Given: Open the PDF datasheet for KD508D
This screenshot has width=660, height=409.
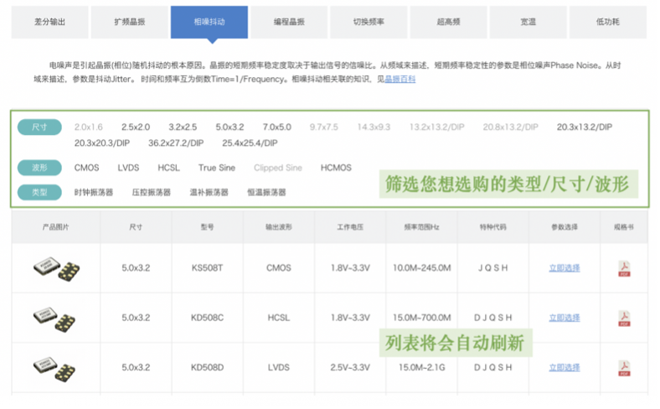Looking at the screenshot, I should (623, 367).
